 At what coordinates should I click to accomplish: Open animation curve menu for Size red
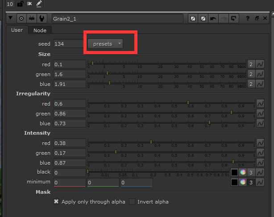coord(260,64)
